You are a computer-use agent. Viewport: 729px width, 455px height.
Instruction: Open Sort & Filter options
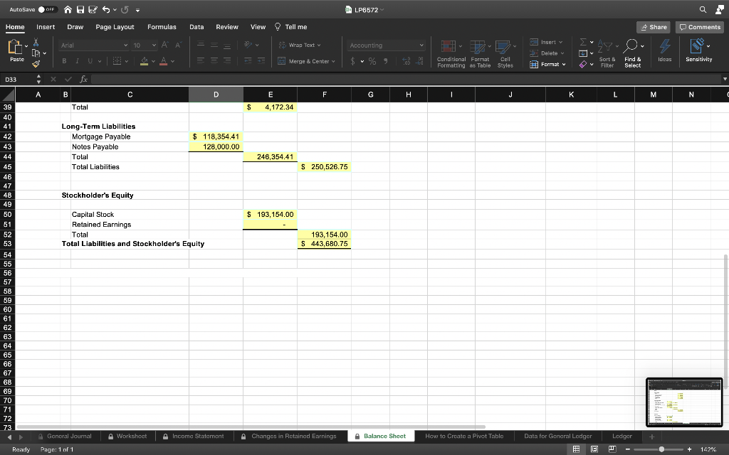(x=609, y=53)
